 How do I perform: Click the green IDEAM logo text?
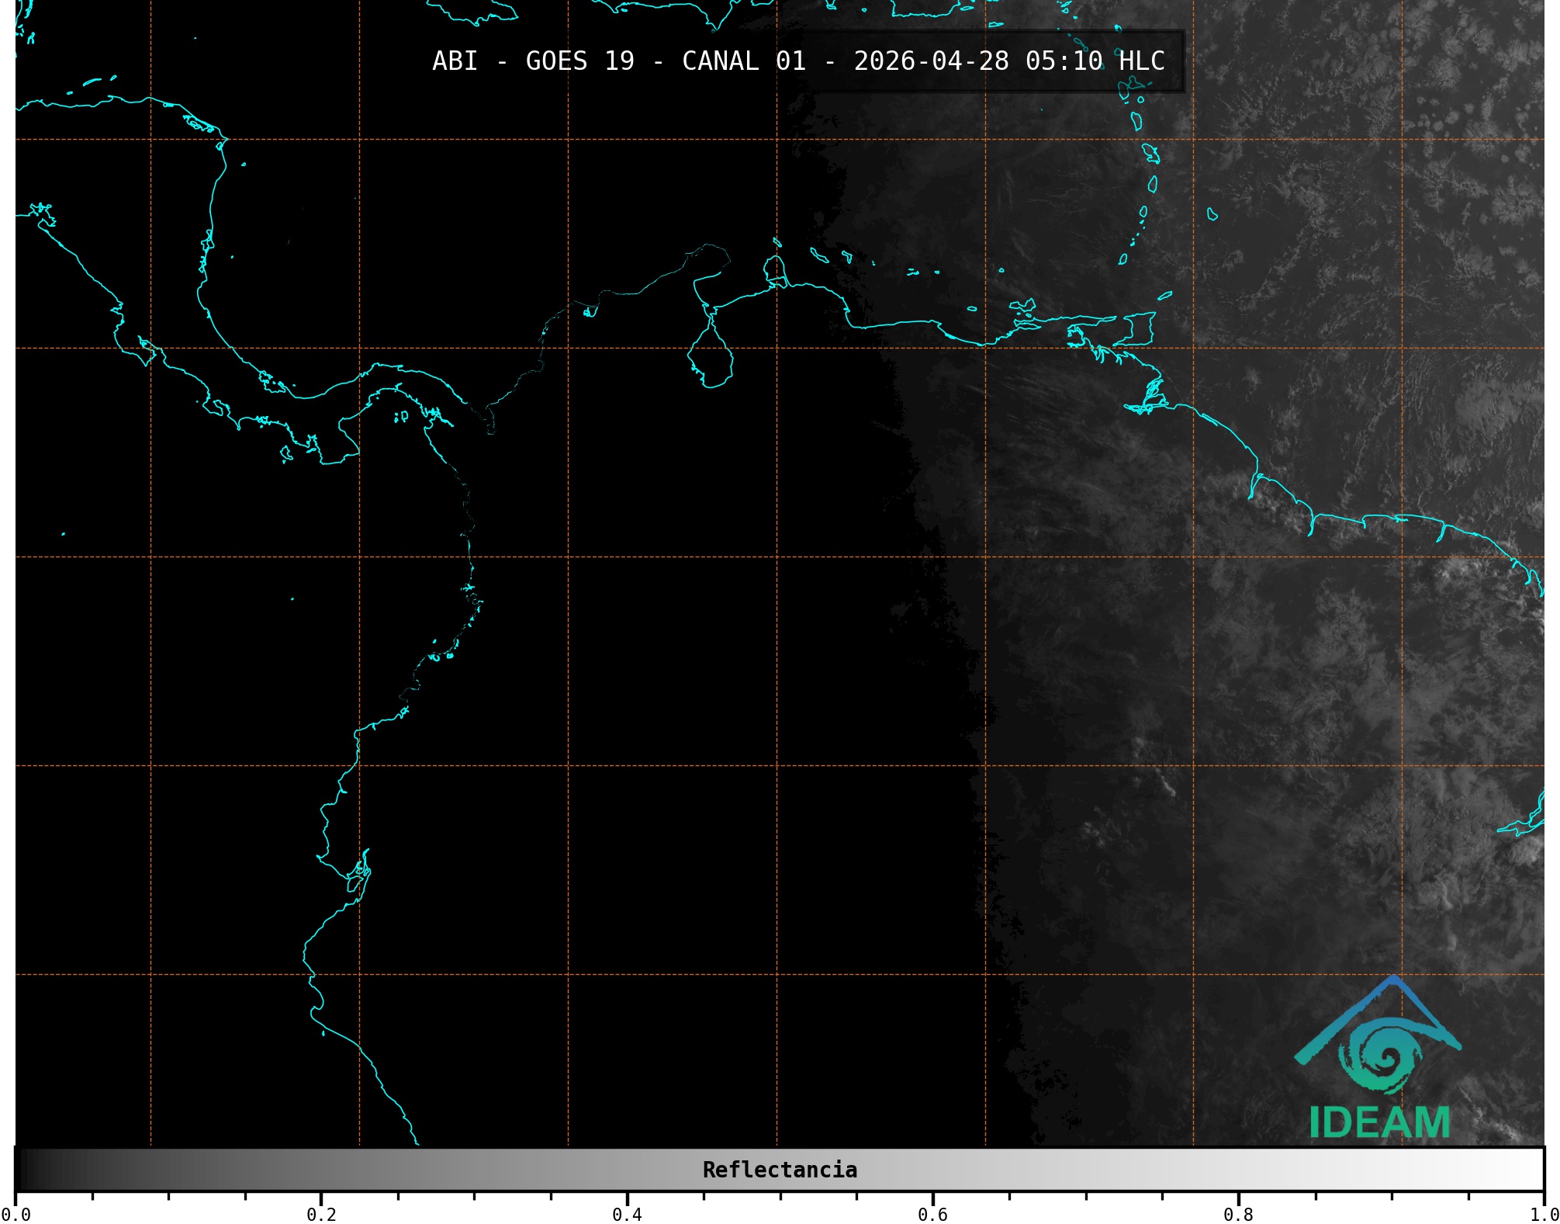pos(1379,1122)
